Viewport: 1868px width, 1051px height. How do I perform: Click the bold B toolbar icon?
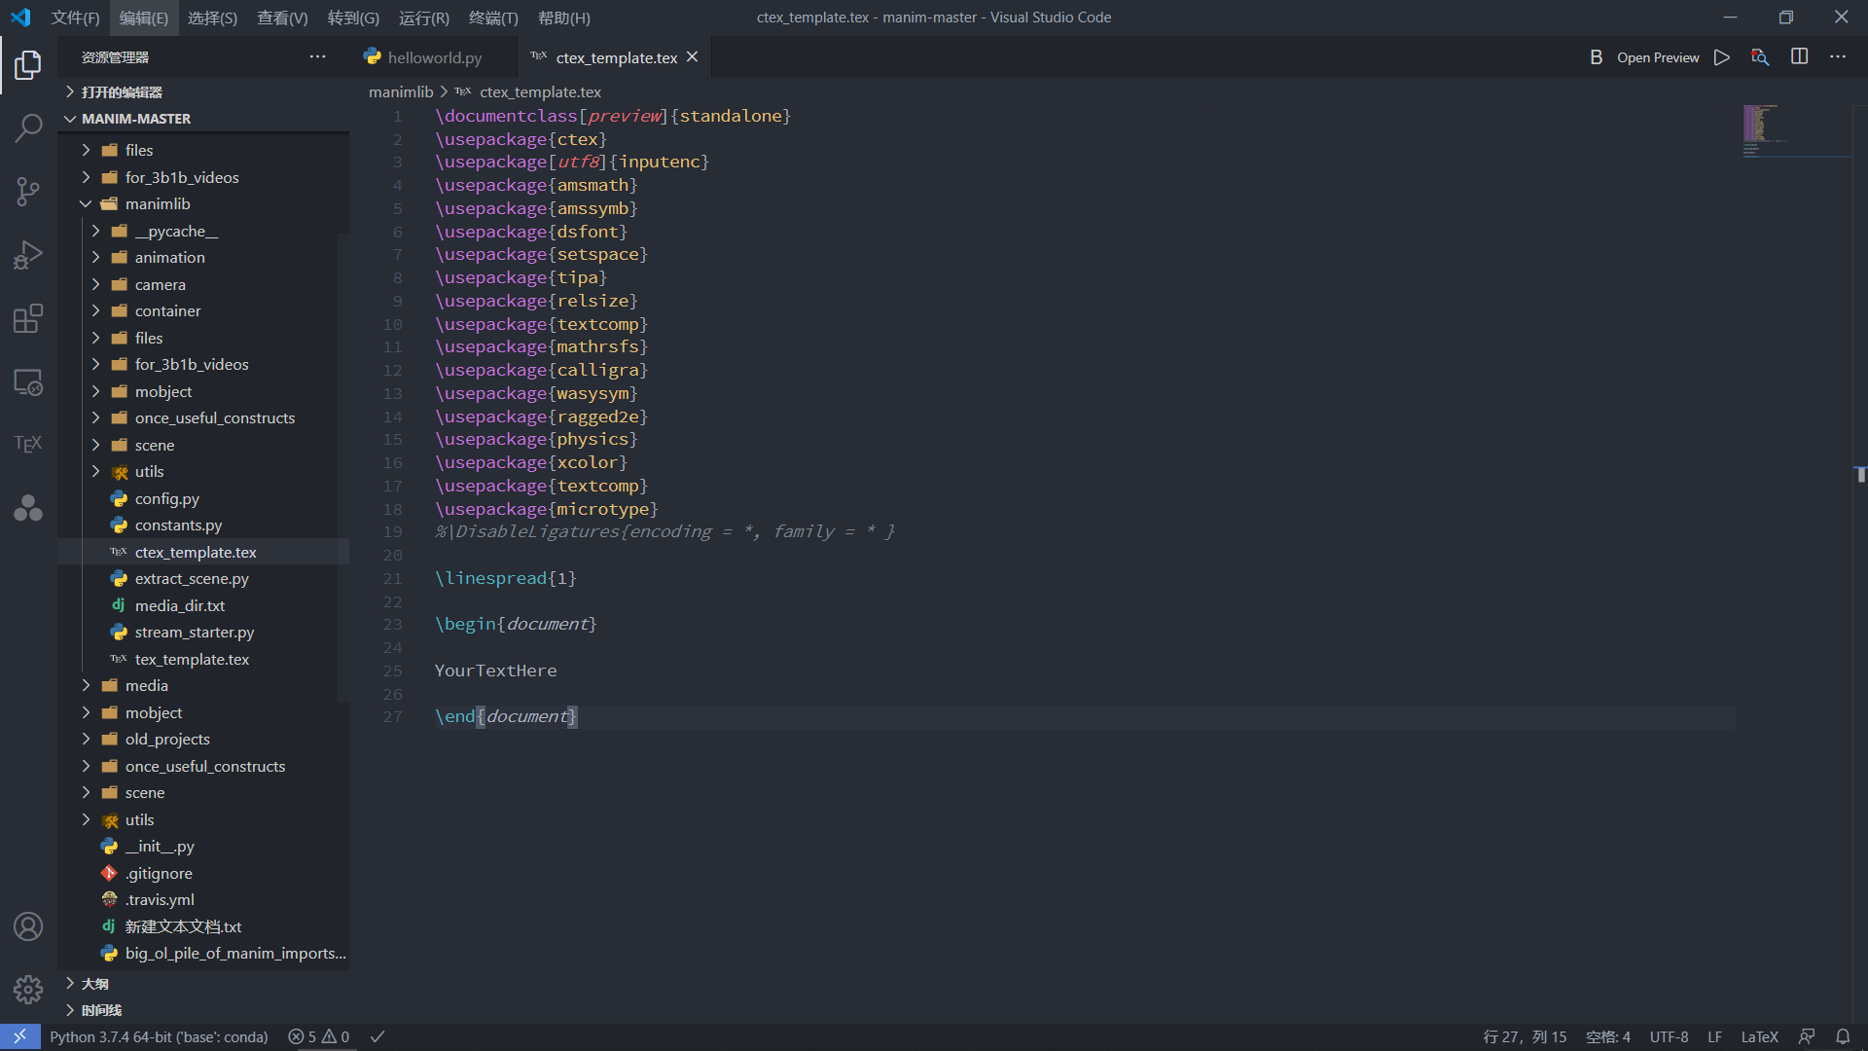(1596, 57)
